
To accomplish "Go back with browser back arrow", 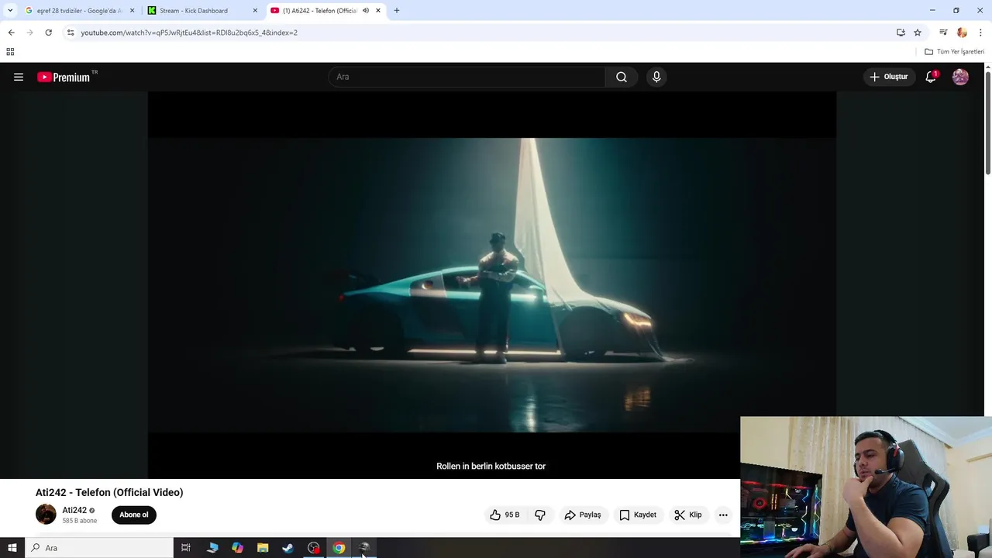I will tap(11, 33).
